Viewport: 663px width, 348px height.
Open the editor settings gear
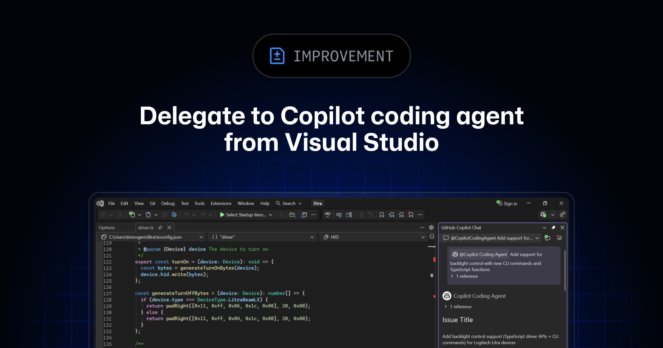click(x=432, y=227)
